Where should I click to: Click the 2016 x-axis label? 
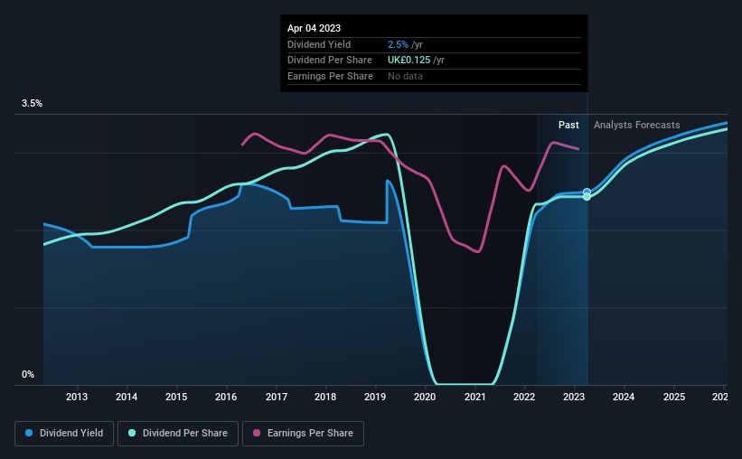(x=226, y=397)
